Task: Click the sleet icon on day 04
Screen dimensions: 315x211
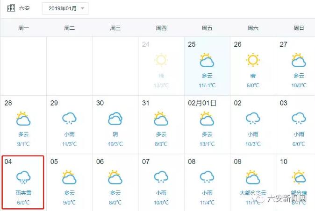Action: click(23, 177)
